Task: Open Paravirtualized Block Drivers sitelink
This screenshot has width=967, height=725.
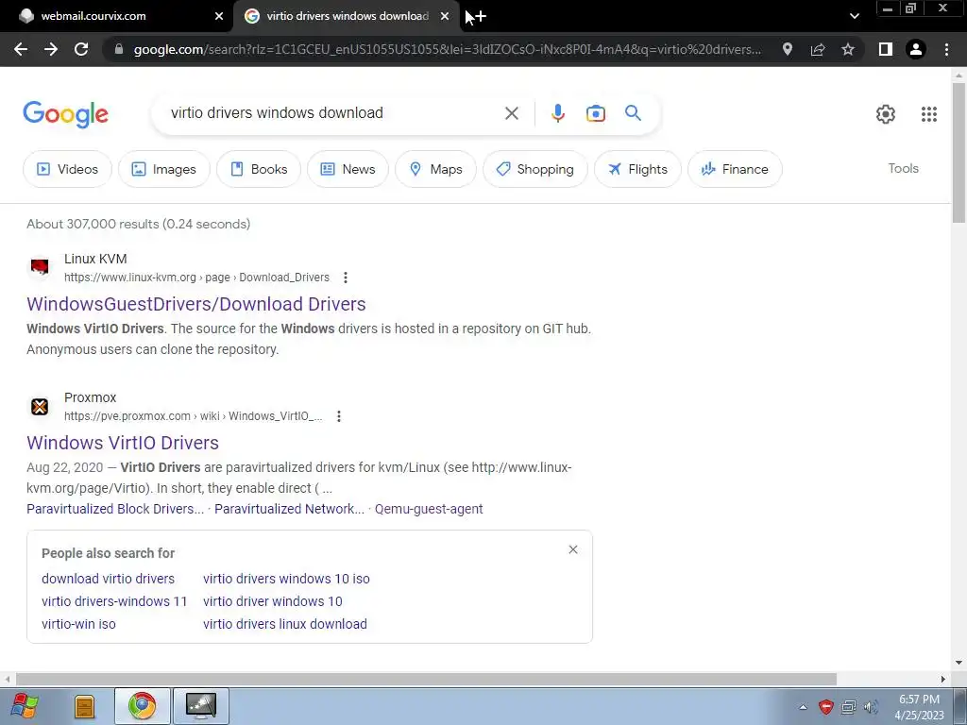Action: 115,509
